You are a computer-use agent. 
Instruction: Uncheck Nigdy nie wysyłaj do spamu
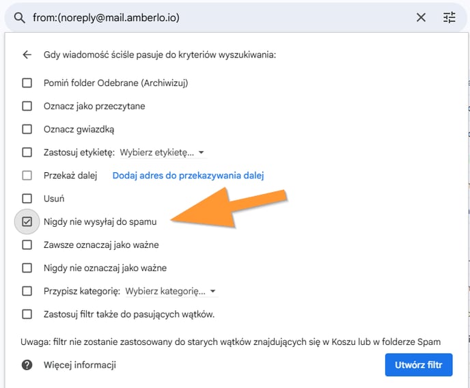point(27,222)
